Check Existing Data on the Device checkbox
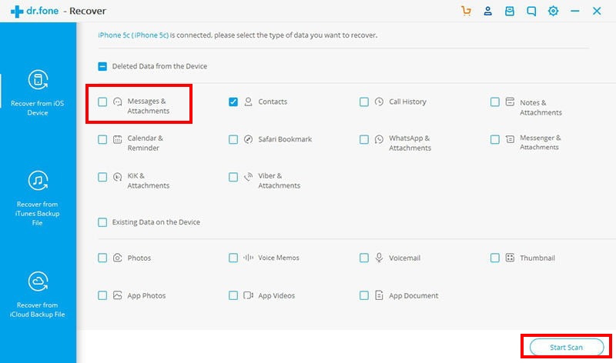This screenshot has height=363, width=616. pos(102,222)
